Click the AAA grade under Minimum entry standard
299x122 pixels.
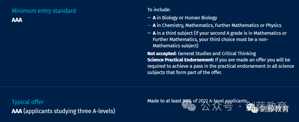[x=17, y=20]
